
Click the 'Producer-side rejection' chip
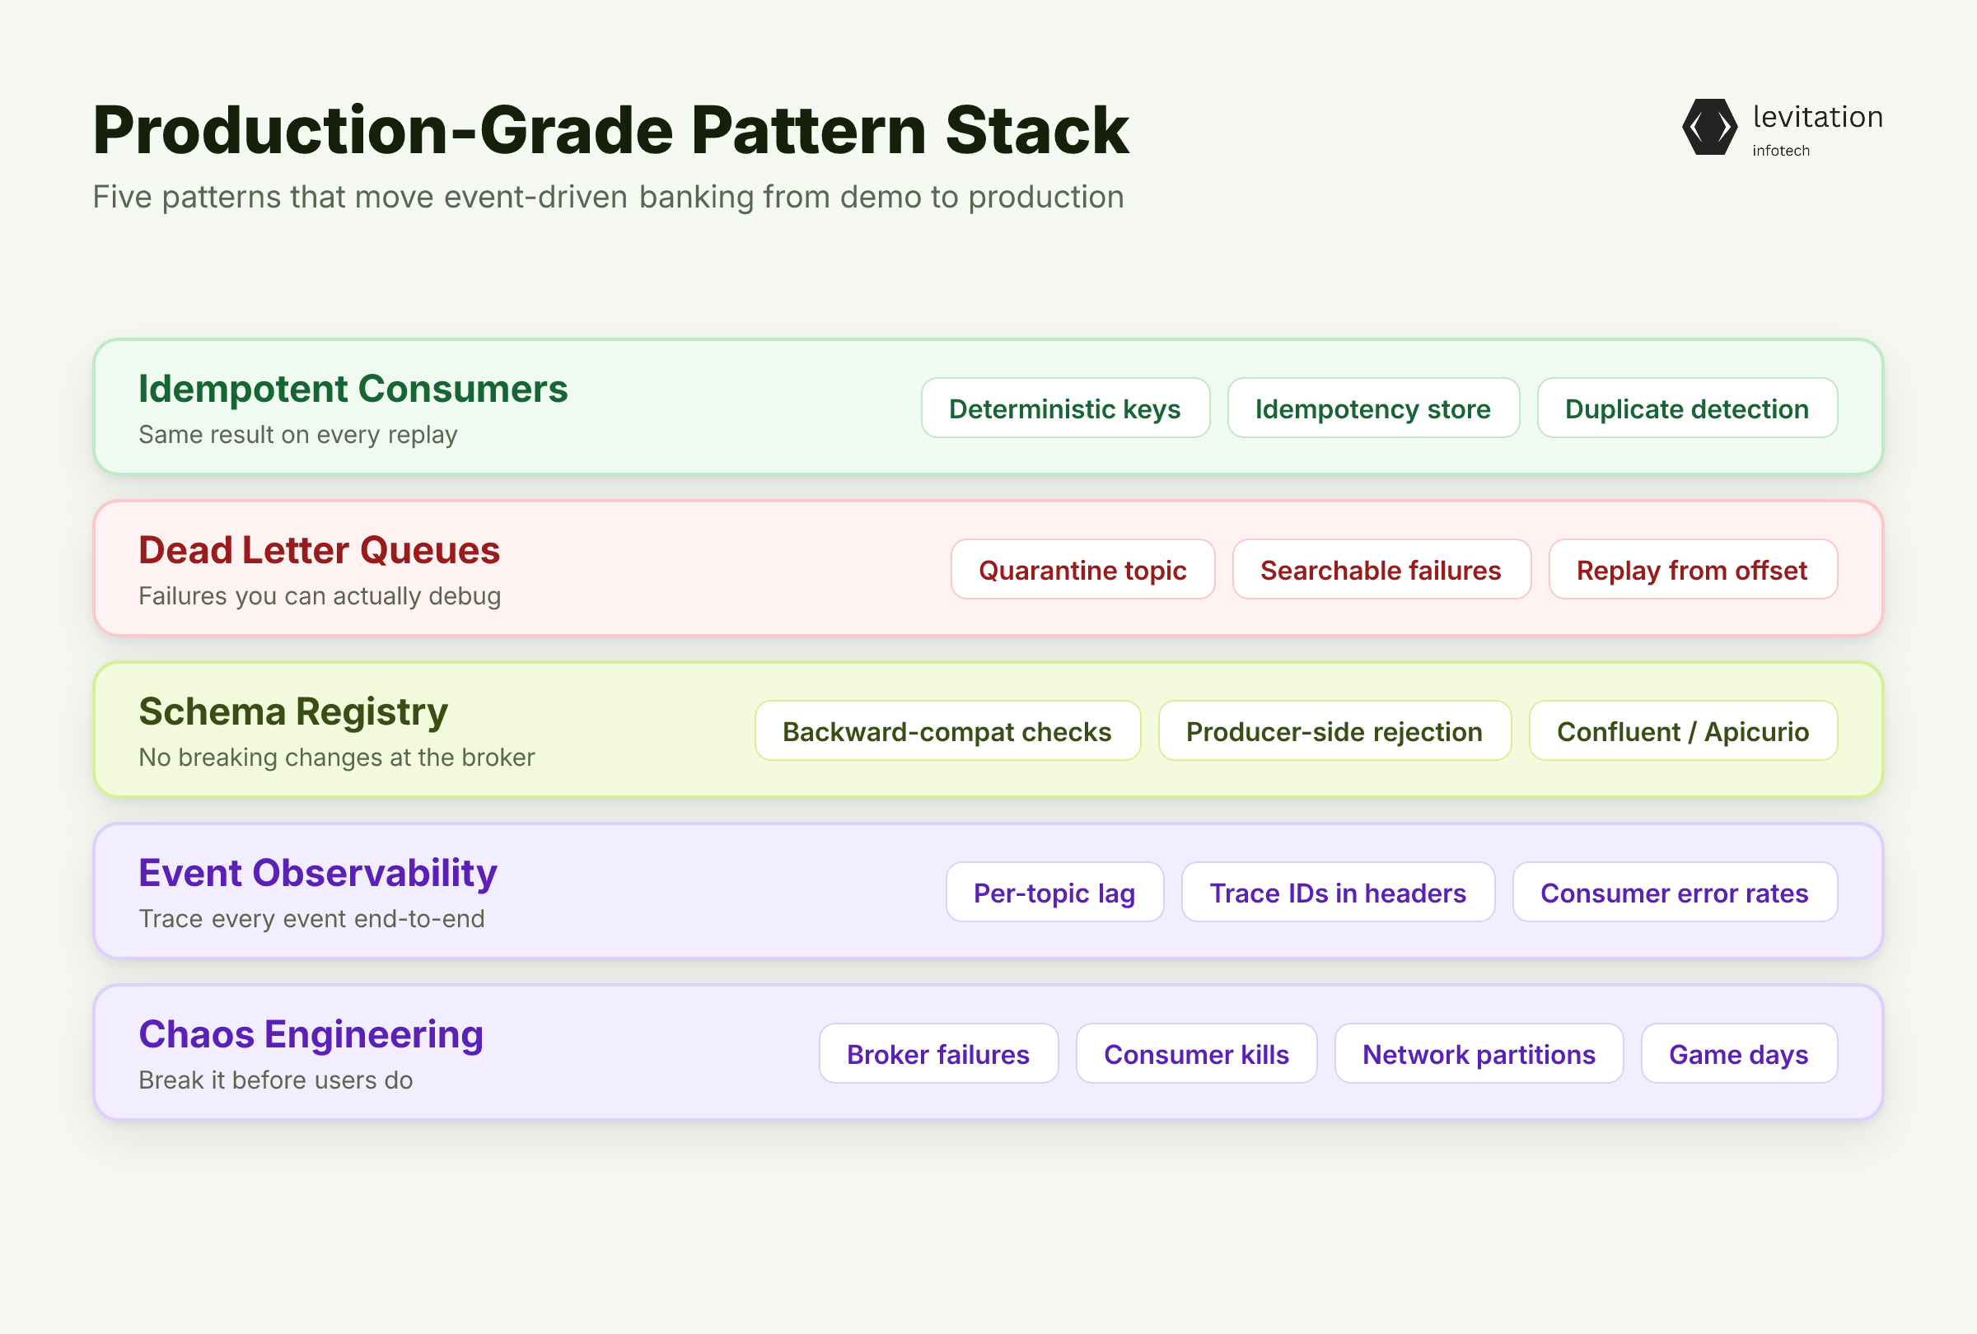tap(1334, 731)
